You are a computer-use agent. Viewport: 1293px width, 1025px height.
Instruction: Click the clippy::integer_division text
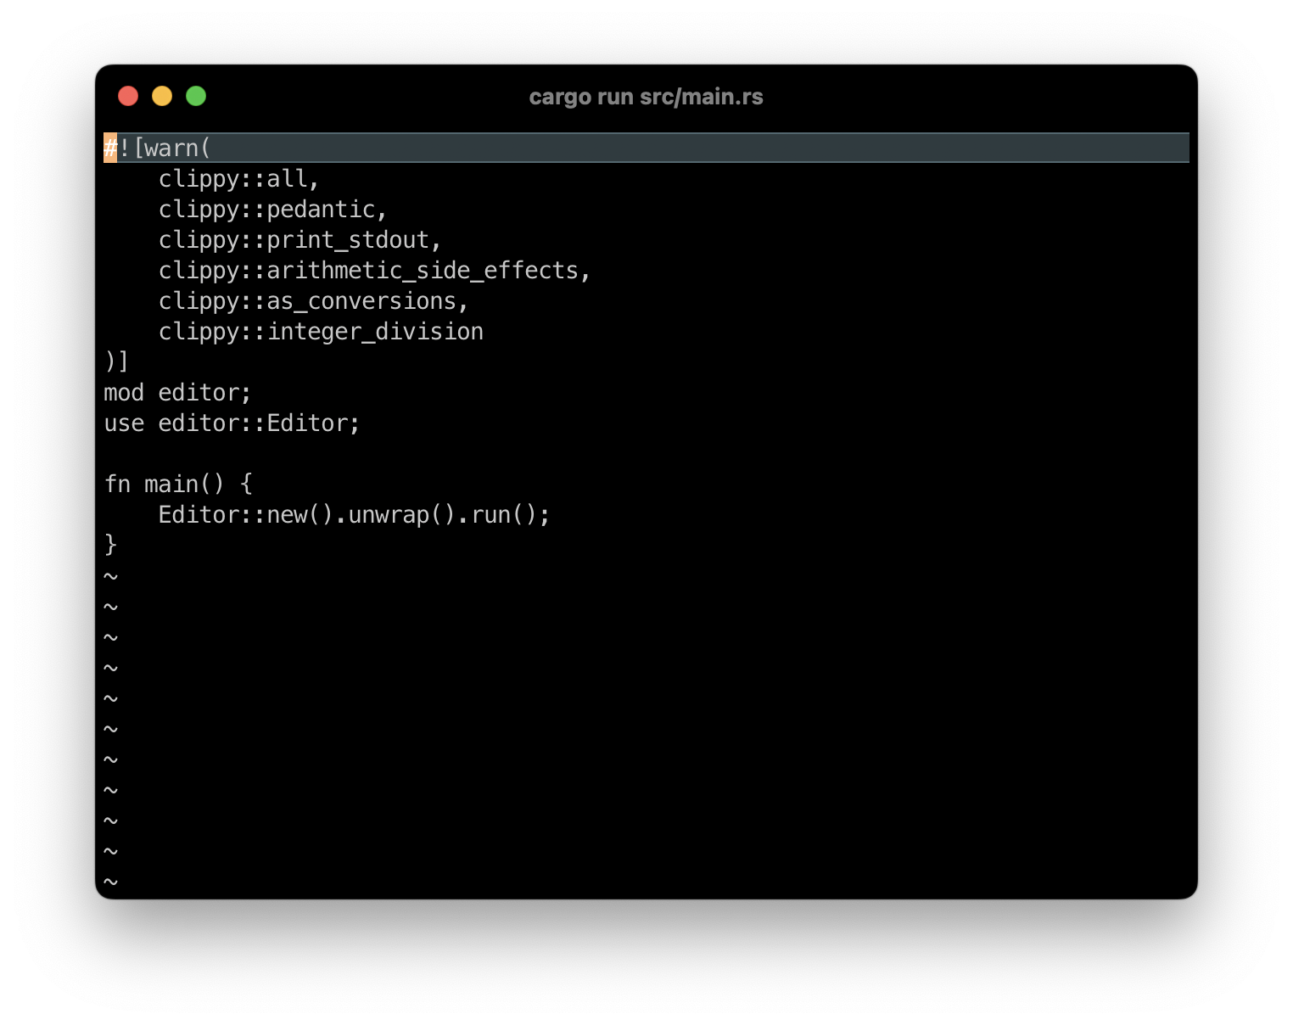320,331
